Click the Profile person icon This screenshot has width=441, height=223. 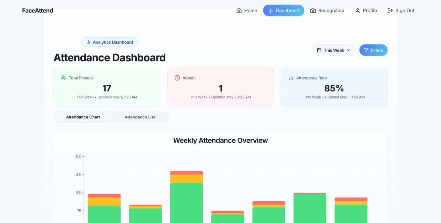[x=357, y=11]
